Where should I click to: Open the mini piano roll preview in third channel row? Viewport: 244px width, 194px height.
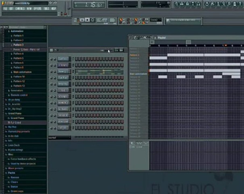pyautogui.click(x=99, y=72)
